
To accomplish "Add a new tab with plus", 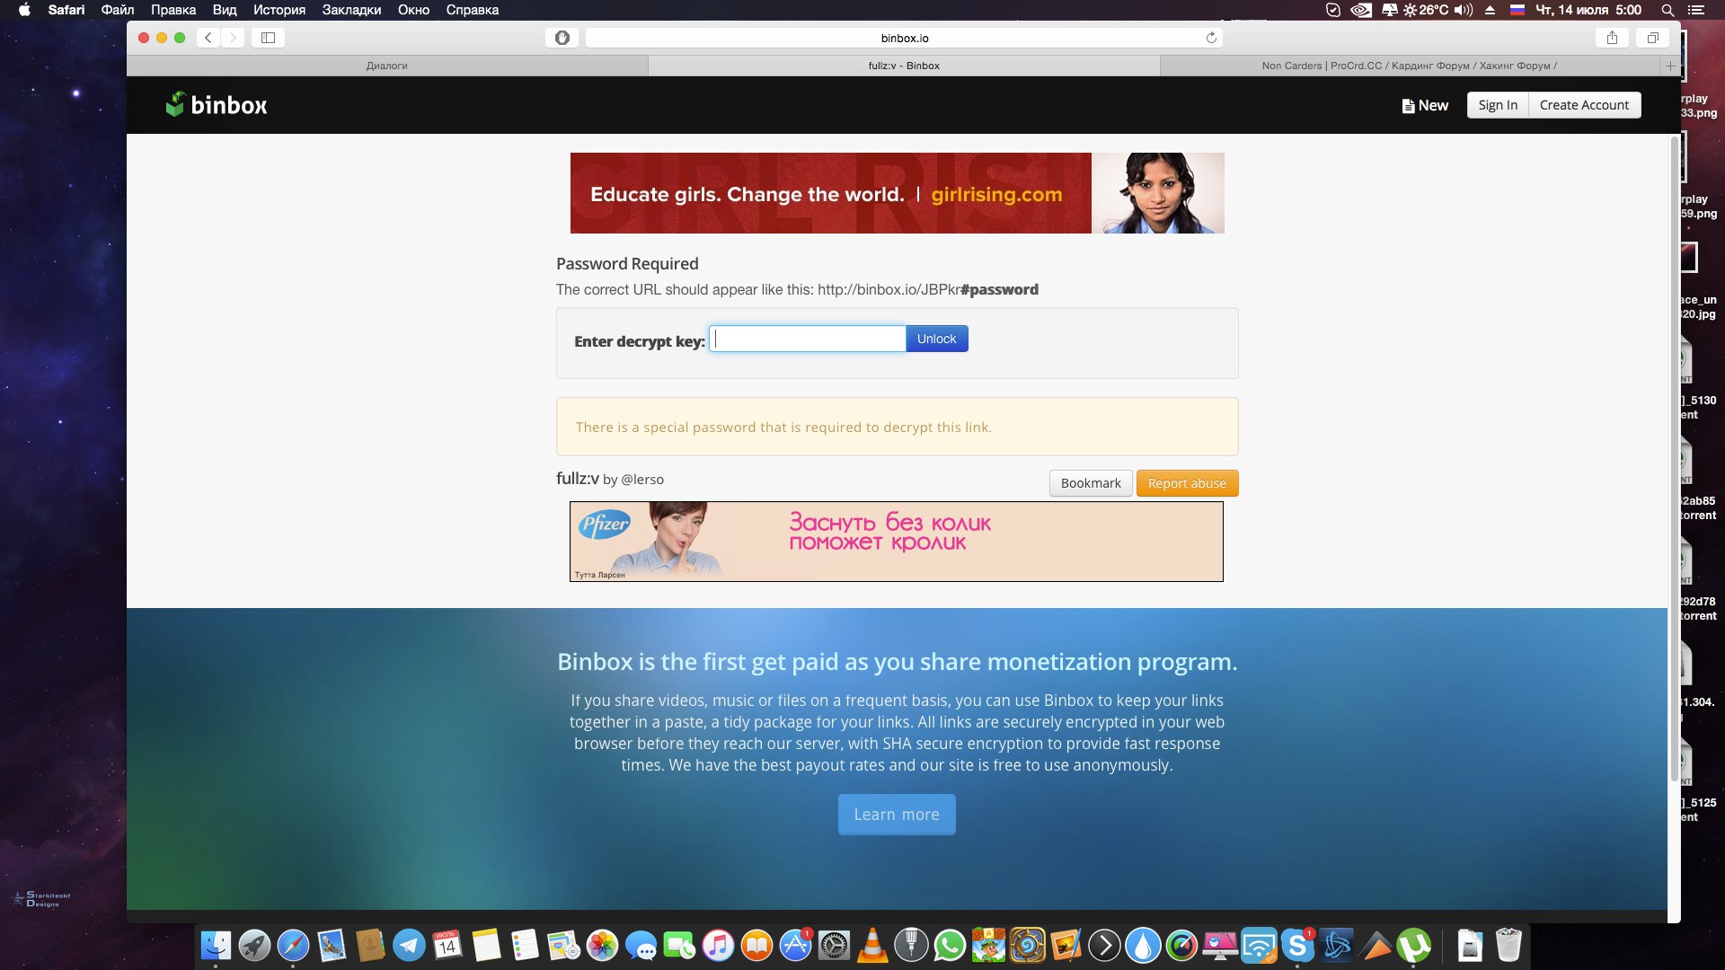I will 1670,66.
